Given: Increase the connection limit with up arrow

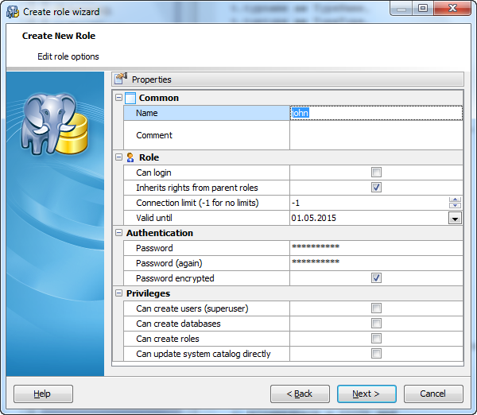Looking at the screenshot, I should (455, 200).
